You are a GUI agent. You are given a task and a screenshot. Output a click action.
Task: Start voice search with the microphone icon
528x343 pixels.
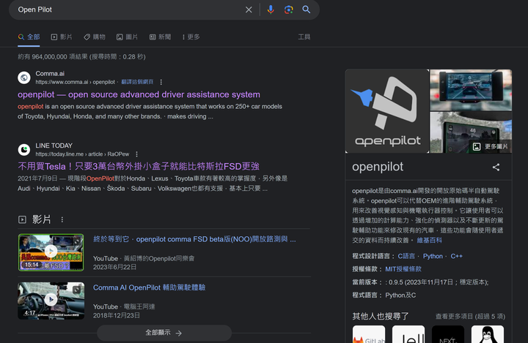click(x=271, y=10)
